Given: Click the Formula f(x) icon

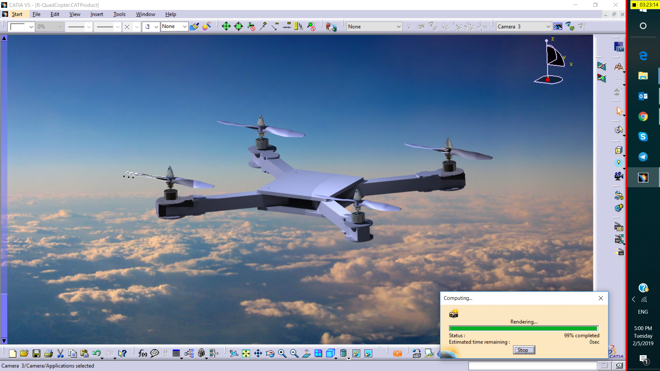Looking at the screenshot, I should coord(142,353).
